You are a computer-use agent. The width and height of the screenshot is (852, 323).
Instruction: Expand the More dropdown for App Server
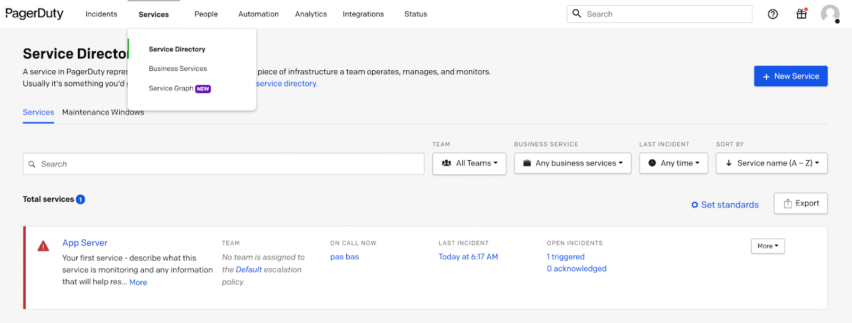pyautogui.click(x=768, y=246)
